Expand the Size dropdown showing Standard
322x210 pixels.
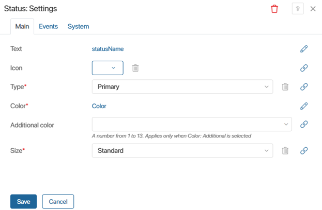pos(182,150)
